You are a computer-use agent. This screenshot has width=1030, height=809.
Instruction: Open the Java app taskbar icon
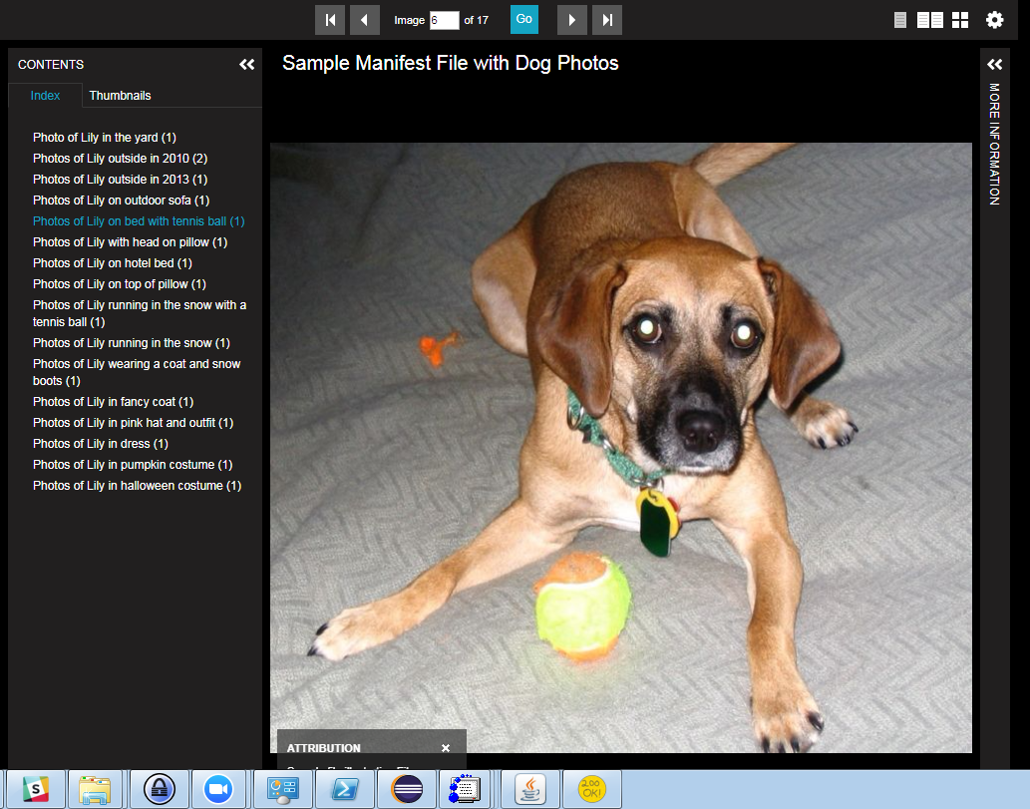click(x=530, y=789)
